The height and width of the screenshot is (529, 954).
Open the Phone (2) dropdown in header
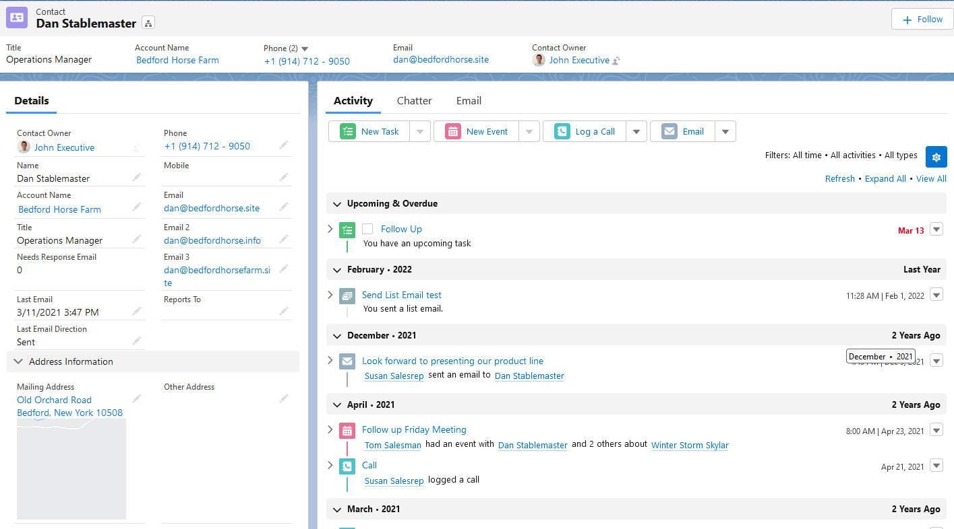click(x=305, y=48)
